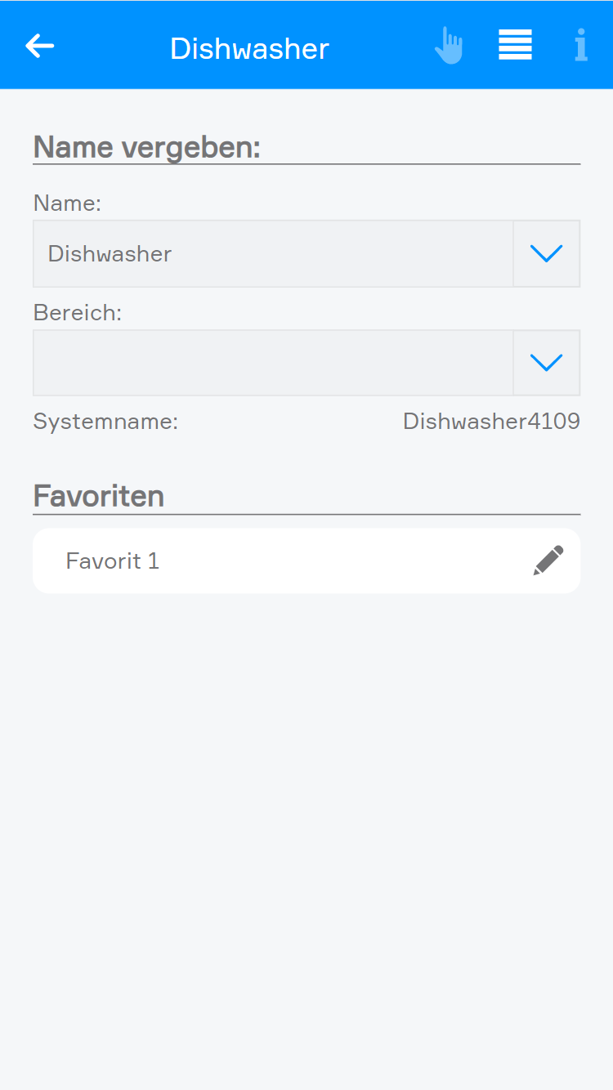
Task: Click the "Bereich:" field label
Action: (77, 312)
